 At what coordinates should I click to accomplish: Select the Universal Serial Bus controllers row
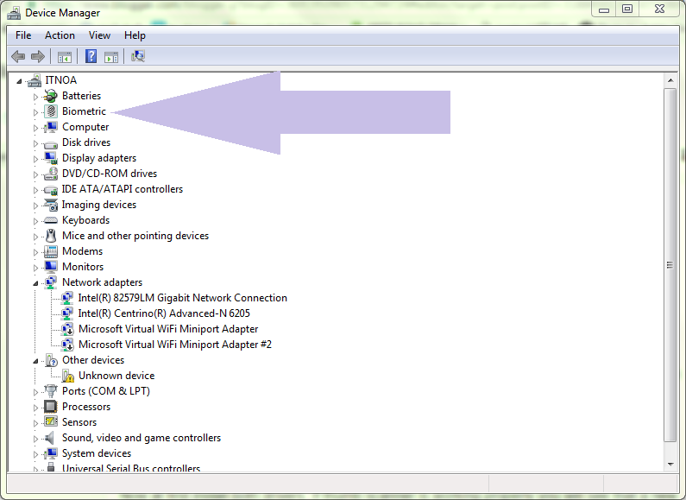(131, 468)
